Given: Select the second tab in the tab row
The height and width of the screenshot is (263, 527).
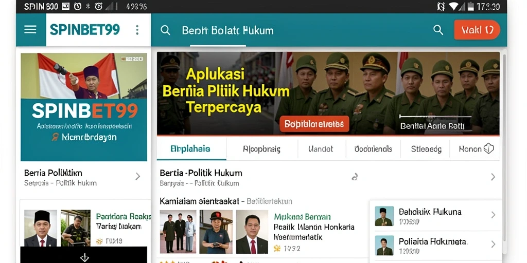Looking at the screenshot, I should 262,149.
